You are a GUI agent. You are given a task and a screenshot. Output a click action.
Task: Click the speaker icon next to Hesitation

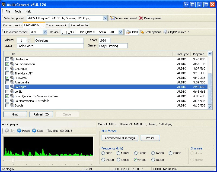point(12,59)
